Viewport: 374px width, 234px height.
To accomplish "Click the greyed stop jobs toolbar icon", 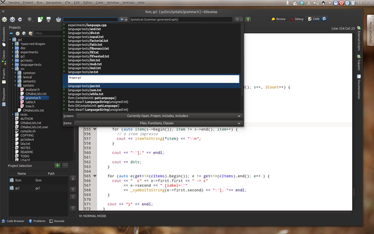I will point(29,19).
